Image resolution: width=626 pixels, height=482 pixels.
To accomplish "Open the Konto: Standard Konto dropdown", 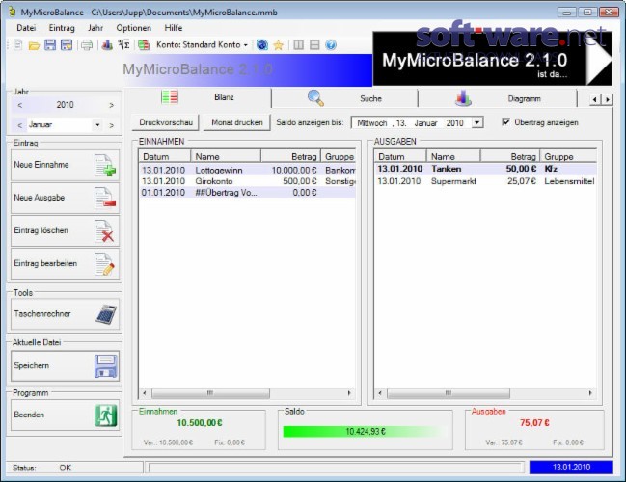I will (x=202, y=44).
